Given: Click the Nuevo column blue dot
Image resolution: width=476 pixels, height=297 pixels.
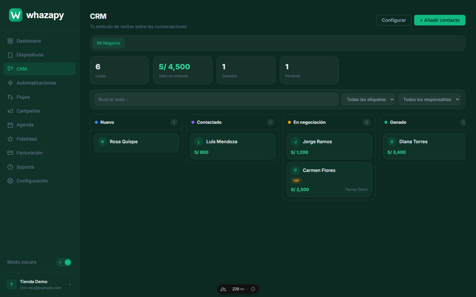Looking at the screenshot, I should pyautogui.click(x=96, y=122).
